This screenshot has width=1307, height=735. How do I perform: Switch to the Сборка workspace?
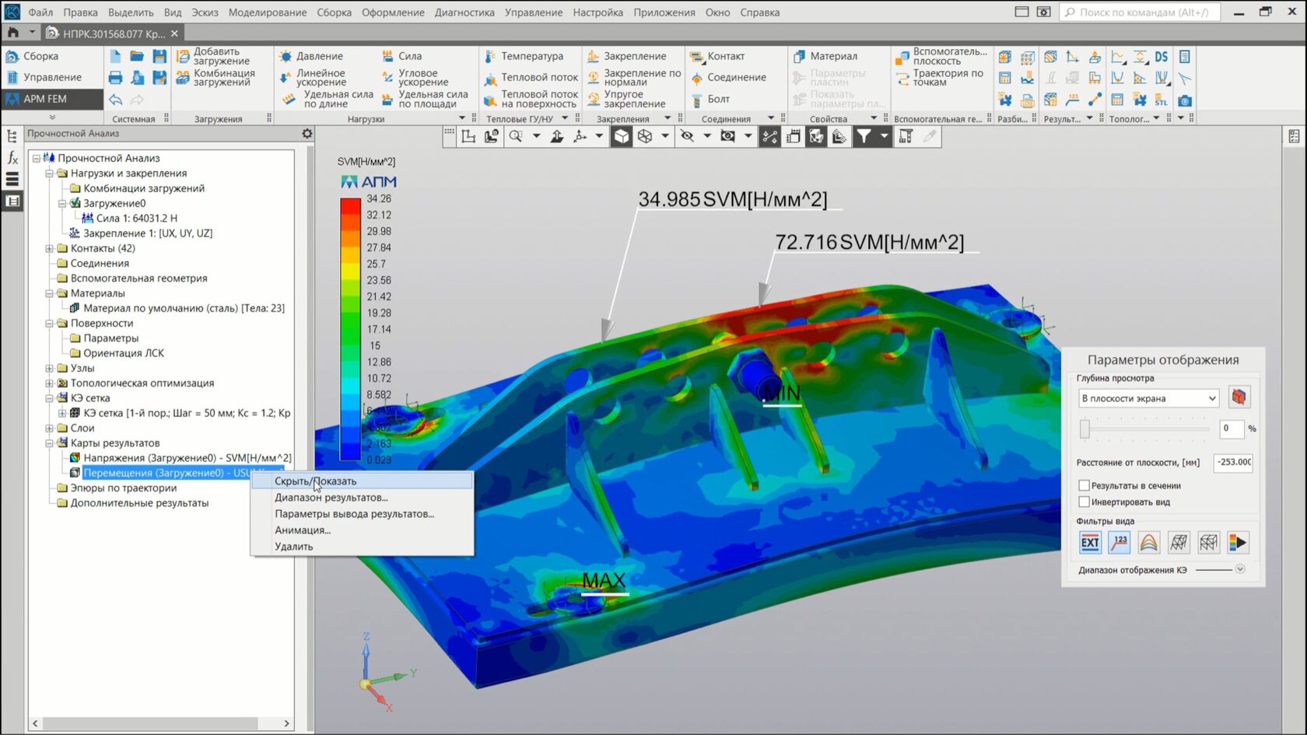point(52,56)
